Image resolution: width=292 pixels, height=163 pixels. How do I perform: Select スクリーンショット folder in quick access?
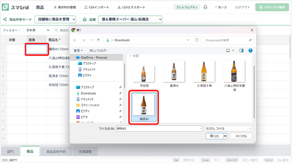point(88,105)
